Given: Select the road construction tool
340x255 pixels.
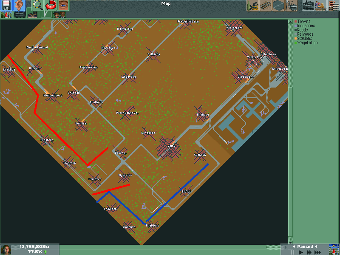Looking at the screenshot, I should point(278,5).
